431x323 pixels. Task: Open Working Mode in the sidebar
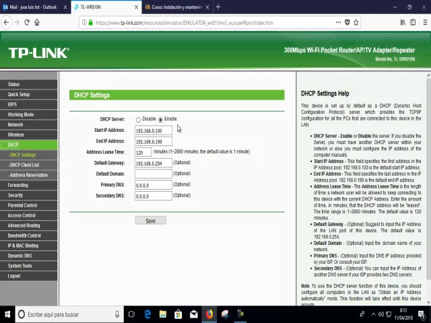pos(29,114)
